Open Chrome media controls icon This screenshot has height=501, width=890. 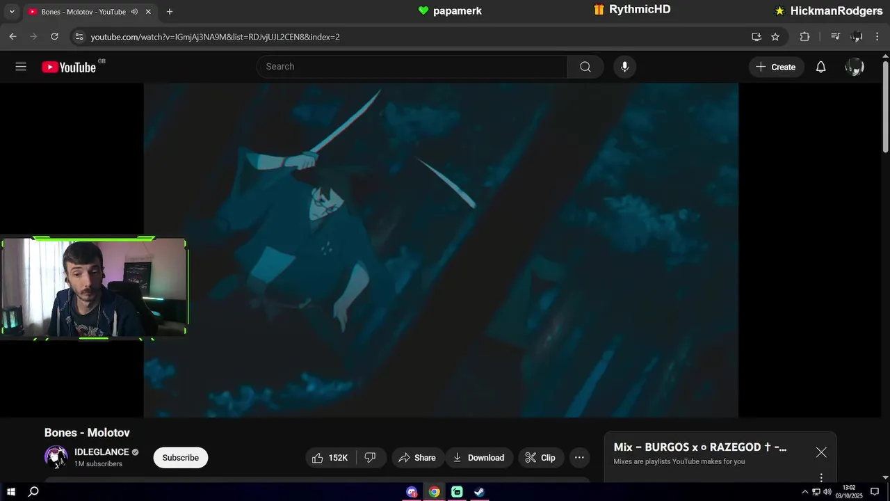[836, 36]
